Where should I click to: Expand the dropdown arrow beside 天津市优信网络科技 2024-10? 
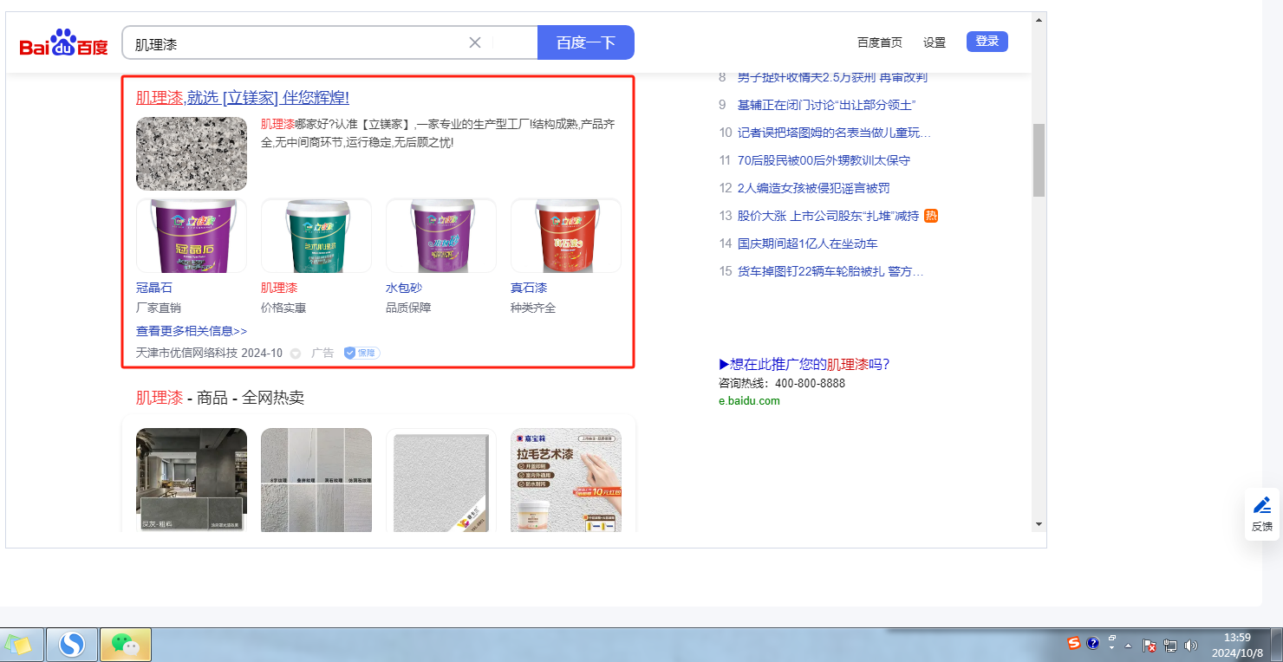tap(296, 354)
